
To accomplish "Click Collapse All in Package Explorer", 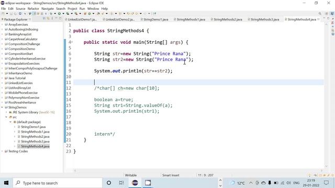I will pos(44,19).
